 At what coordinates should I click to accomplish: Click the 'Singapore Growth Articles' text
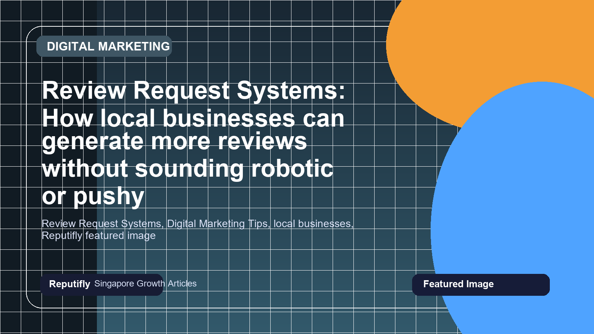click(x=146, y=284)
